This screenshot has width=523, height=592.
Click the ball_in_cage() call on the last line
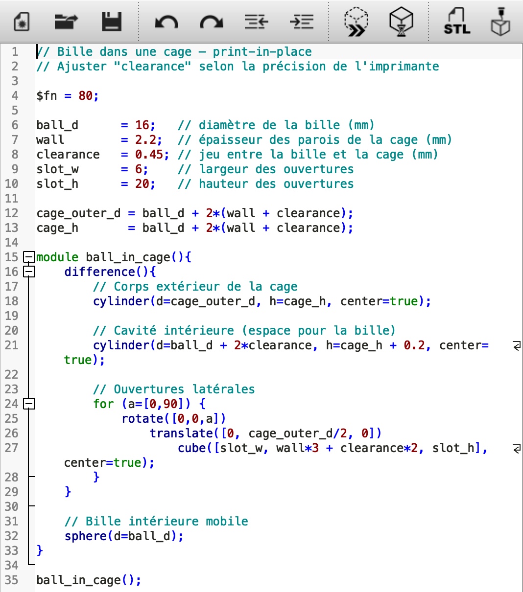pos(88,580)
